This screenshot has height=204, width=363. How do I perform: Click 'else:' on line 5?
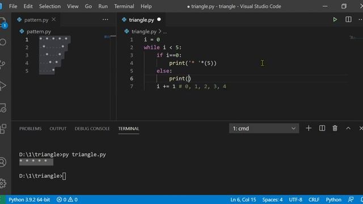click(164, 71)
